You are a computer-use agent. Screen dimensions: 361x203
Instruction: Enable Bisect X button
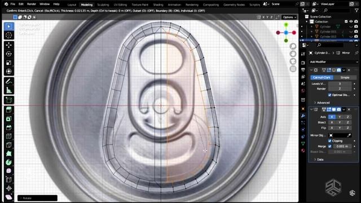332,122
